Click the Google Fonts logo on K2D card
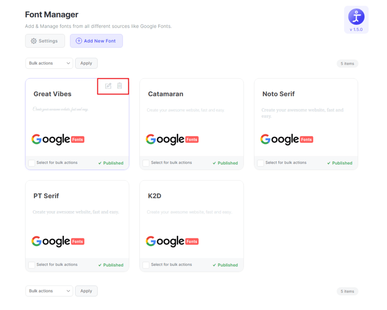387x310 pixels. [172, 241]
